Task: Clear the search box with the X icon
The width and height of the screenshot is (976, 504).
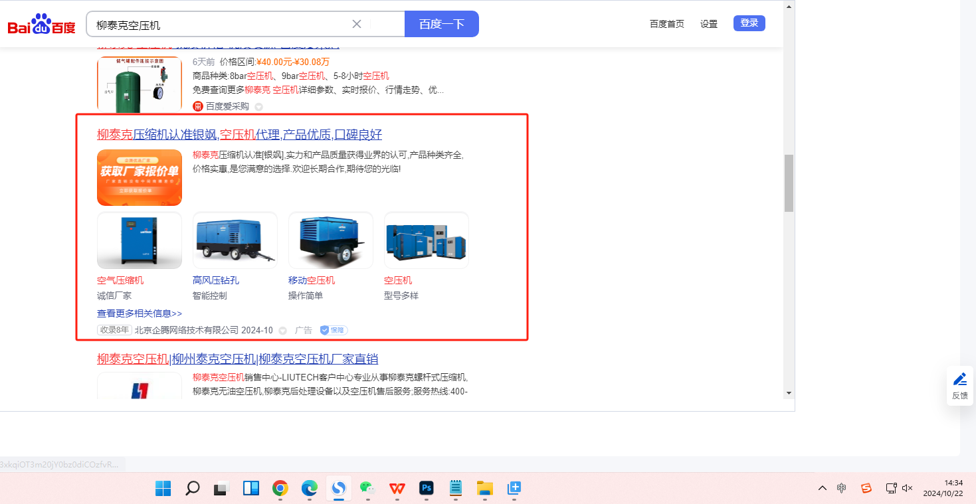Action: coord(357,24)
